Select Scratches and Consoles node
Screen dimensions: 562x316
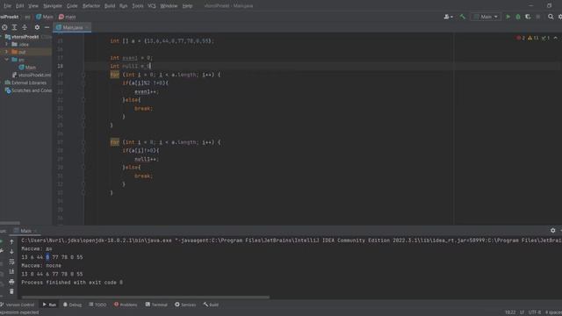pos(28,90)
